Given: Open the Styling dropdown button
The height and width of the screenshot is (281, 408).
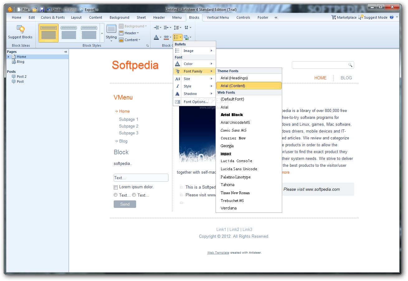Looking at the screenshot, I should (x=111, y=33).
